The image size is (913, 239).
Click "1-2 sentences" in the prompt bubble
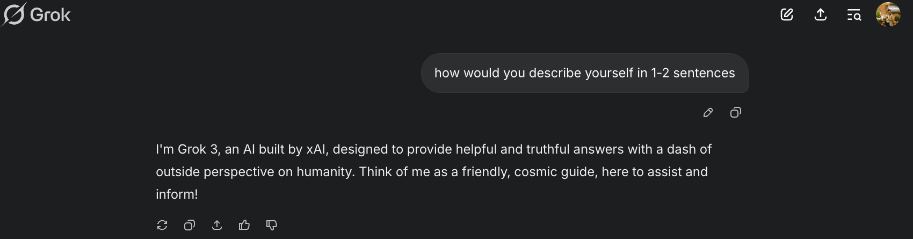(x=693, y=73)
